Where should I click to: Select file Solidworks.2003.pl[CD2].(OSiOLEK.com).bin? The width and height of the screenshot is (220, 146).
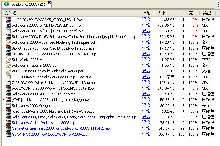(x=48, y=31)
